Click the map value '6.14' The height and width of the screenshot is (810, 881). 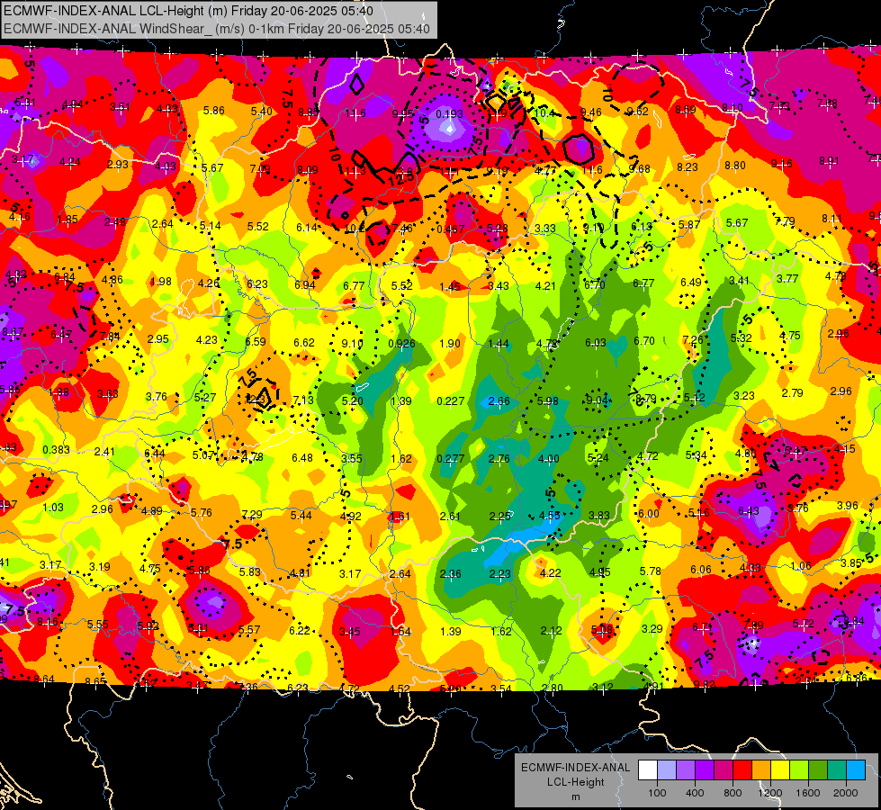coord(307,227)
